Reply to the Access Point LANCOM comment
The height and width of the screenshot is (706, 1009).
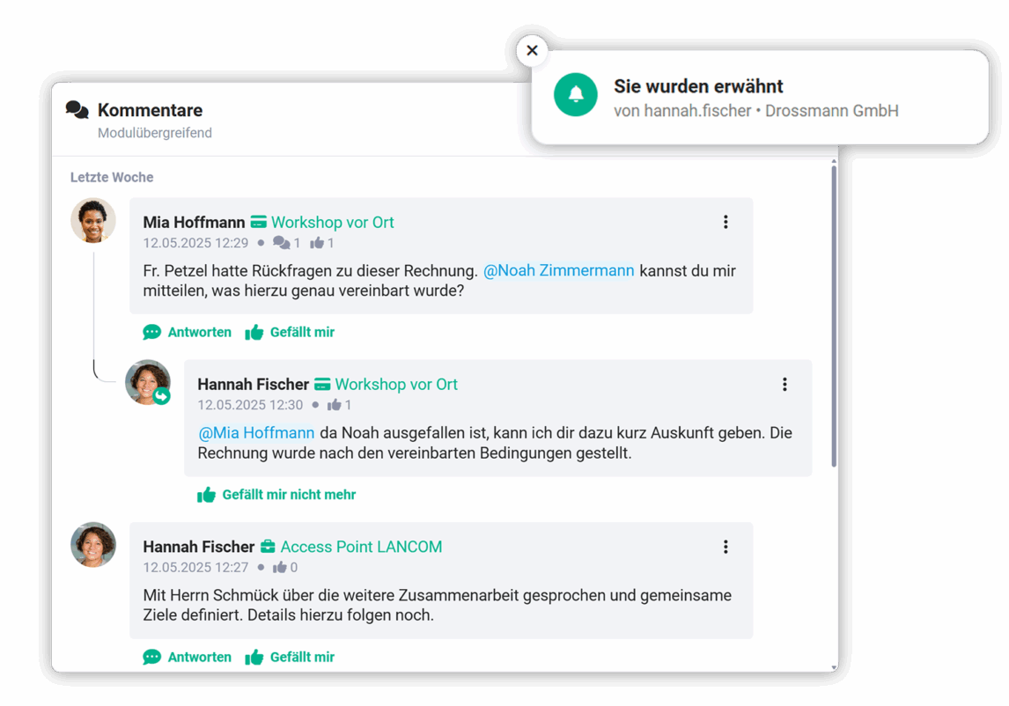point(188,657)
